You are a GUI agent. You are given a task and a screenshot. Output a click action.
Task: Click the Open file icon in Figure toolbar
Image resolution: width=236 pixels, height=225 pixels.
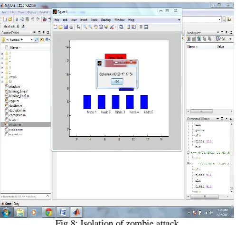click(60, 27)
